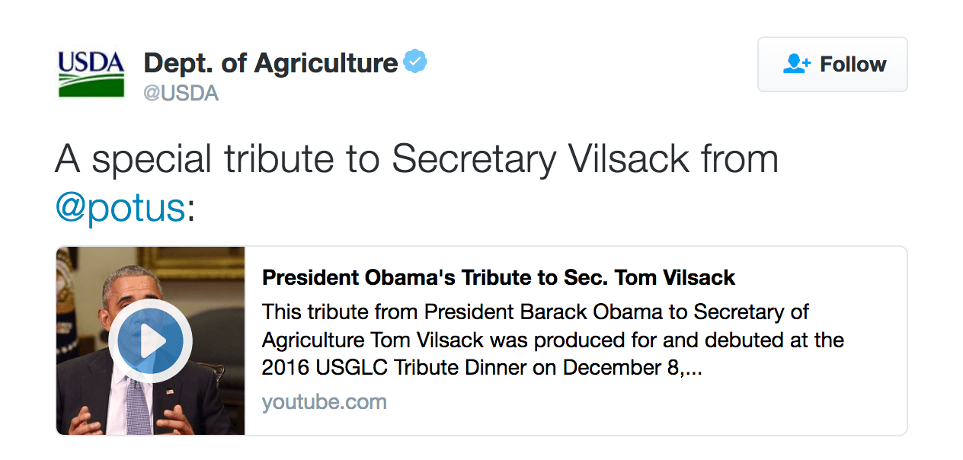Image resolution: width=963 pixels, height=460 pixels.
Task: Click the youtube.com domain label
Action: pyautogui.click(x=324, y=401)
